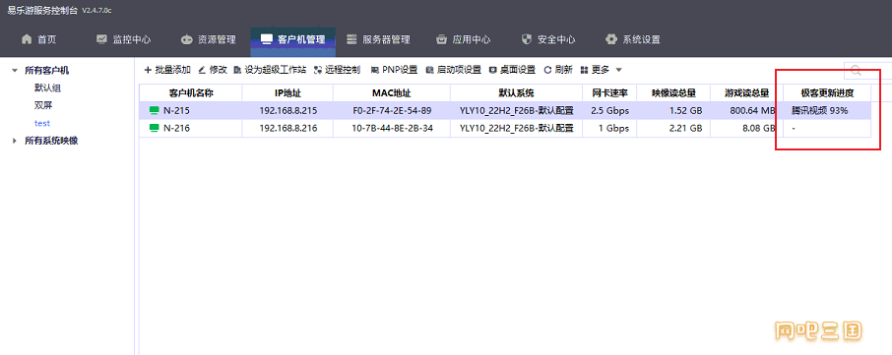Sort by 游戏读总量 column header
The width and height of the screenshot is (892, 355).
point(747,93)
